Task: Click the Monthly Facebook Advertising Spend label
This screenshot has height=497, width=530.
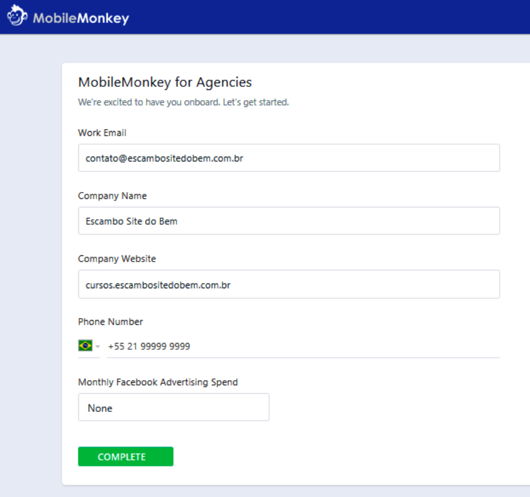Action: coord(158,382)
